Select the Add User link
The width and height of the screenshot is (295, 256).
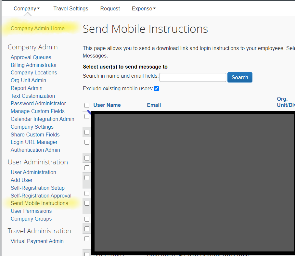22,180
